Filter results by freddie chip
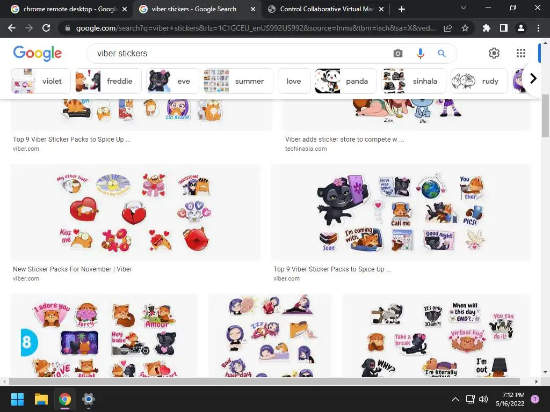The height and width of the screenshot is (412, 550). (x=108, y=82)
